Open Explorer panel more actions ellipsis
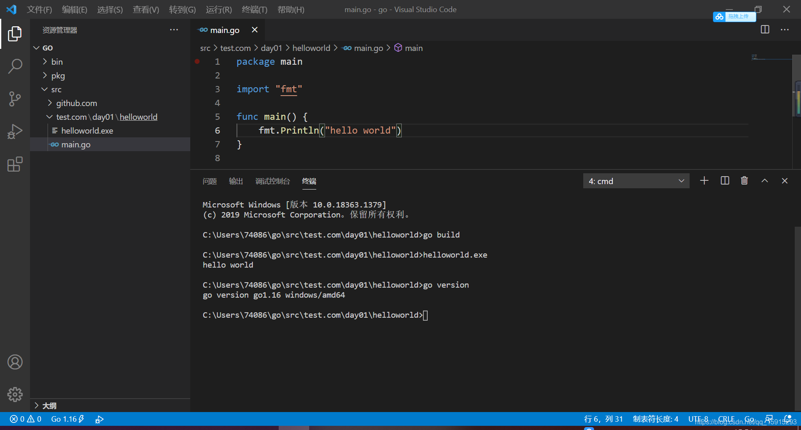Image resolution: width=801 pixels, height=430 pixels. [x=174, y=30]
